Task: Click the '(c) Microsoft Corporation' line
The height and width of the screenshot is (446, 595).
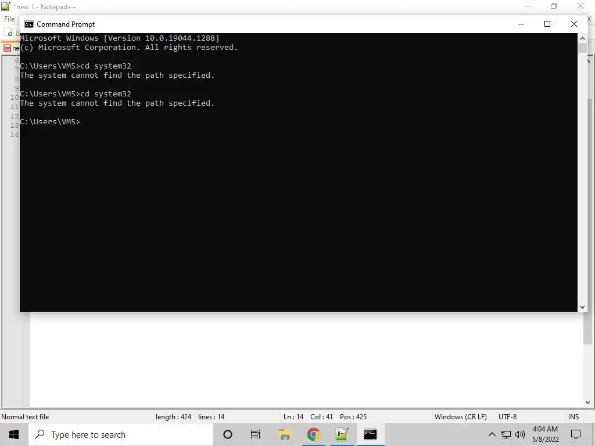Action: point(128,48)
